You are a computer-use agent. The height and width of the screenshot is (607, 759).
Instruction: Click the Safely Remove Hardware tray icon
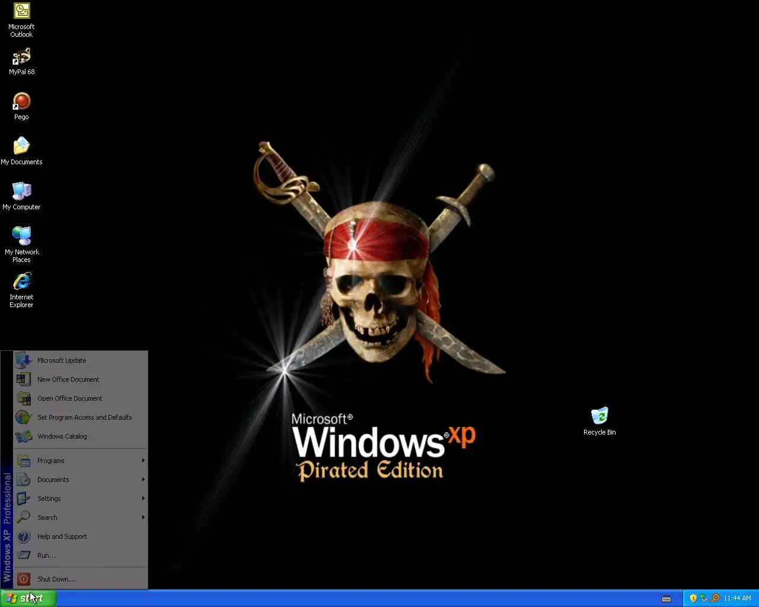point(704,598)
